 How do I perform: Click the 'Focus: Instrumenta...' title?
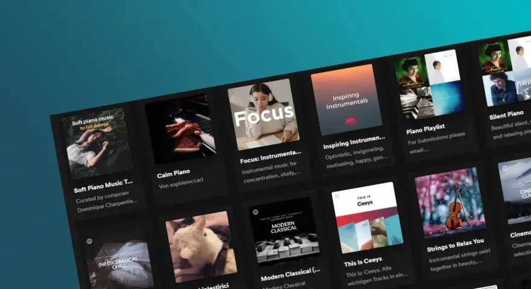[270, 157]
